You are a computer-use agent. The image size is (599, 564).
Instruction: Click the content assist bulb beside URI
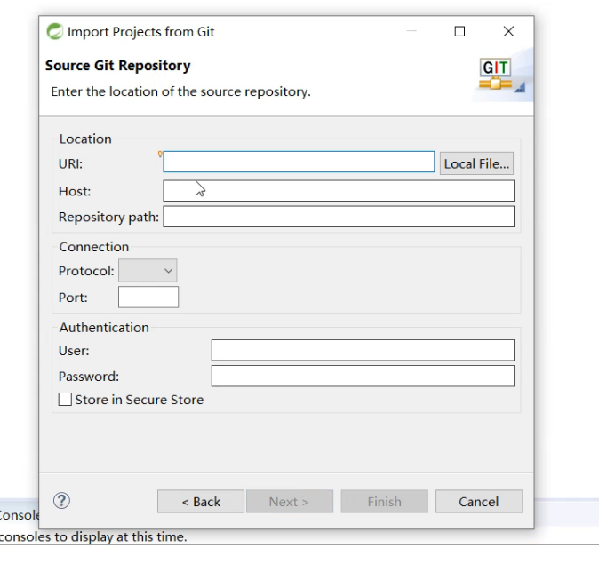(x=160, y=155)
